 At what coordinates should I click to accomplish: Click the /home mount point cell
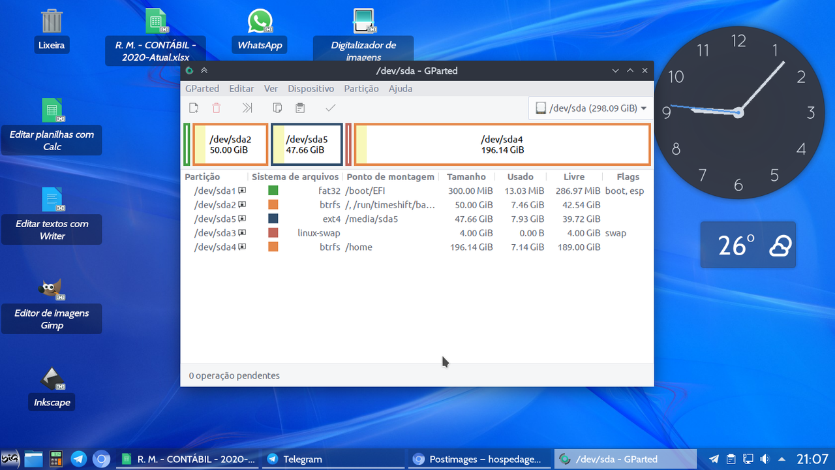359,247
